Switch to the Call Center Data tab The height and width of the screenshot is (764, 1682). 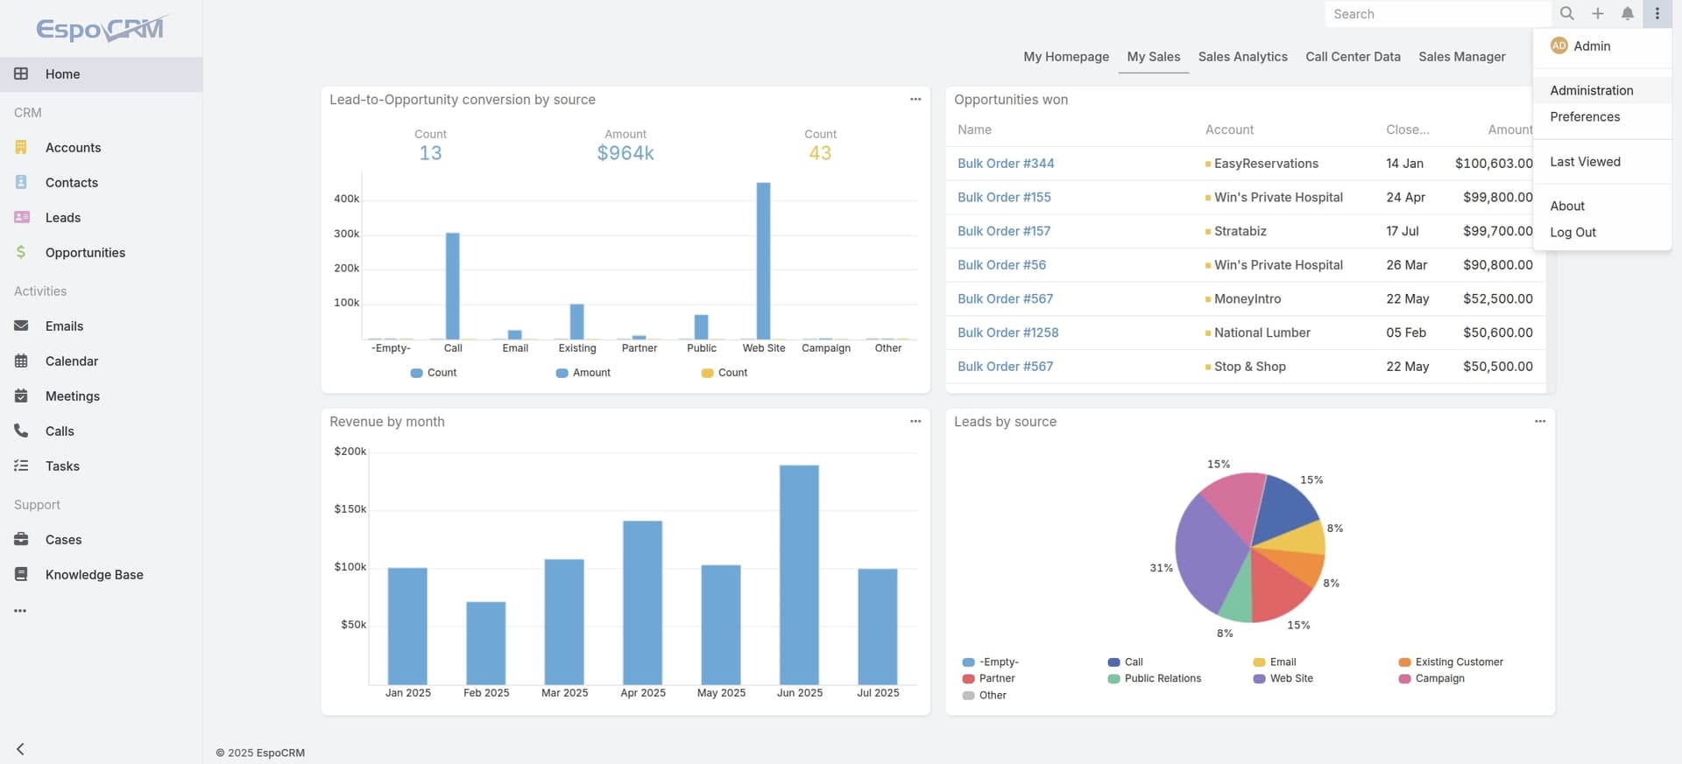1353,57
